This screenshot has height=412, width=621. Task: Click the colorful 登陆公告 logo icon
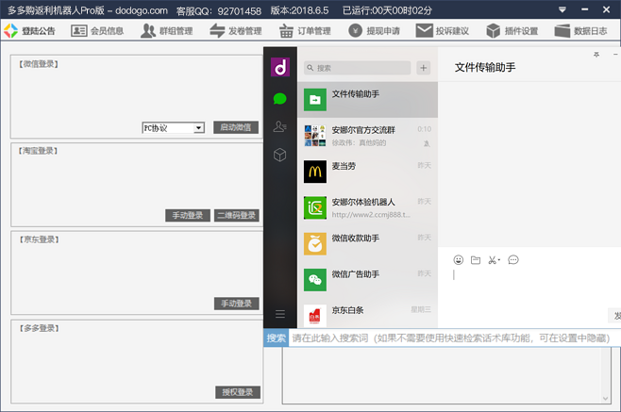[x=10, y=31]
